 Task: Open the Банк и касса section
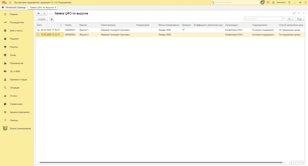click(x=16, y=31)
